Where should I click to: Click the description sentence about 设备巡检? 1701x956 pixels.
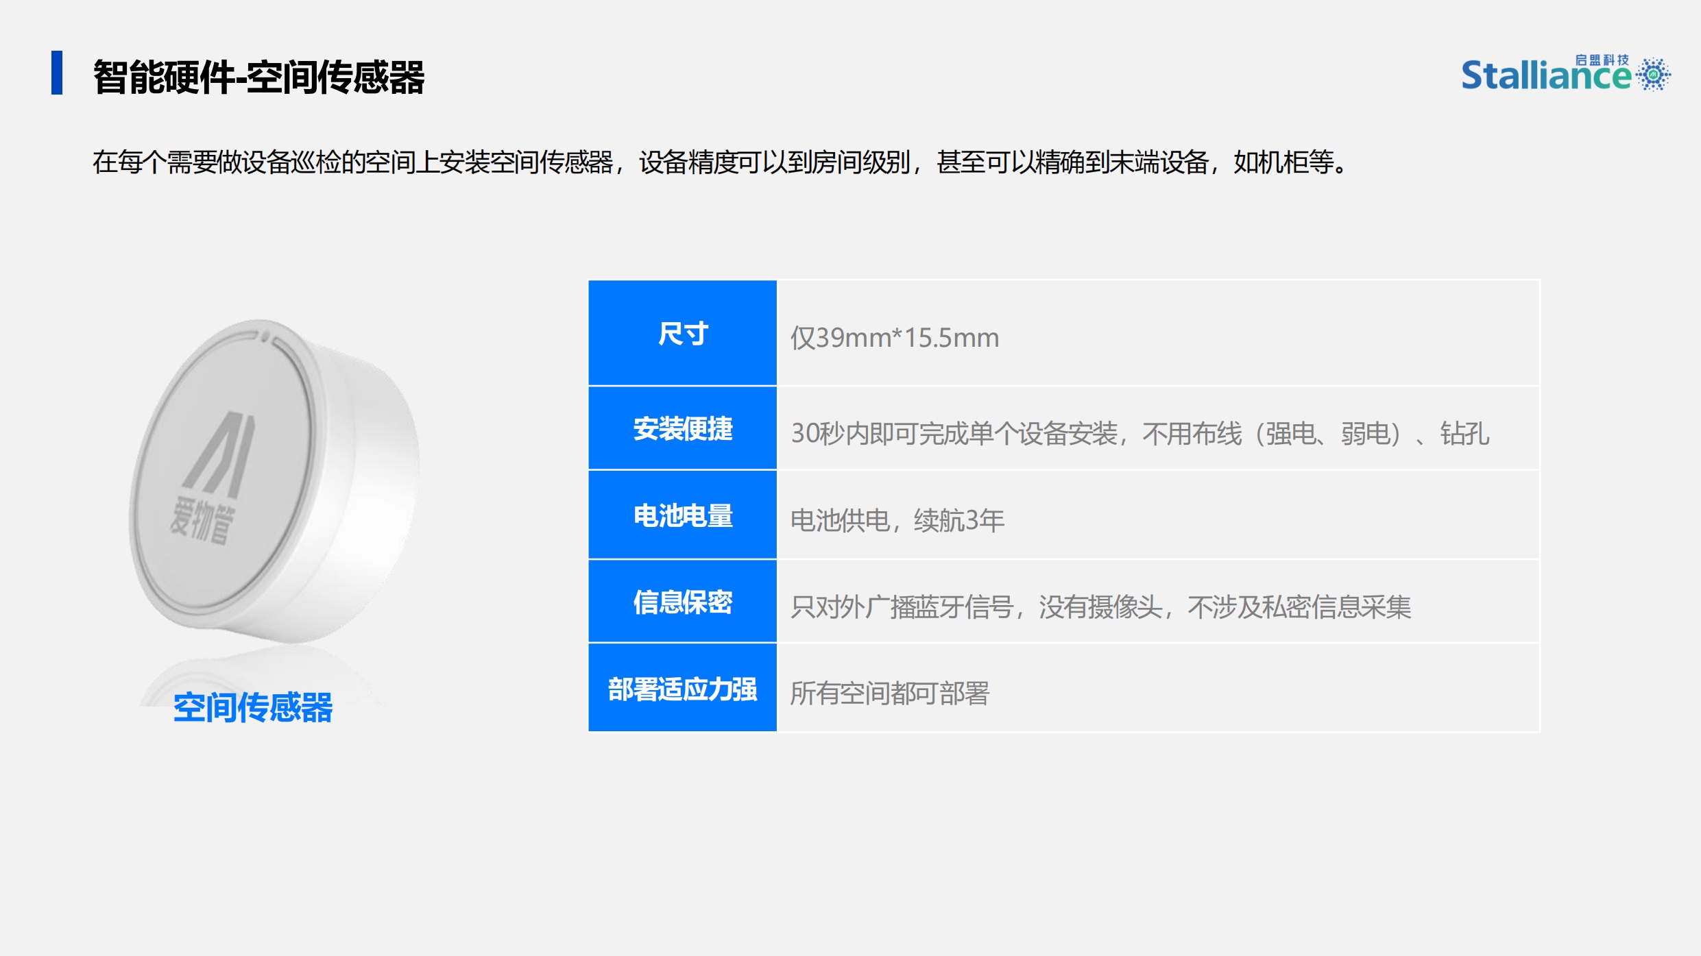[x=721, y=162]
